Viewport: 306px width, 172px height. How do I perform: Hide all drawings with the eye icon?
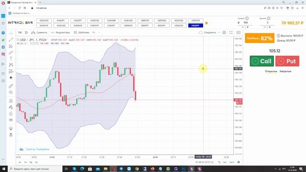click(x=11, y=120)
